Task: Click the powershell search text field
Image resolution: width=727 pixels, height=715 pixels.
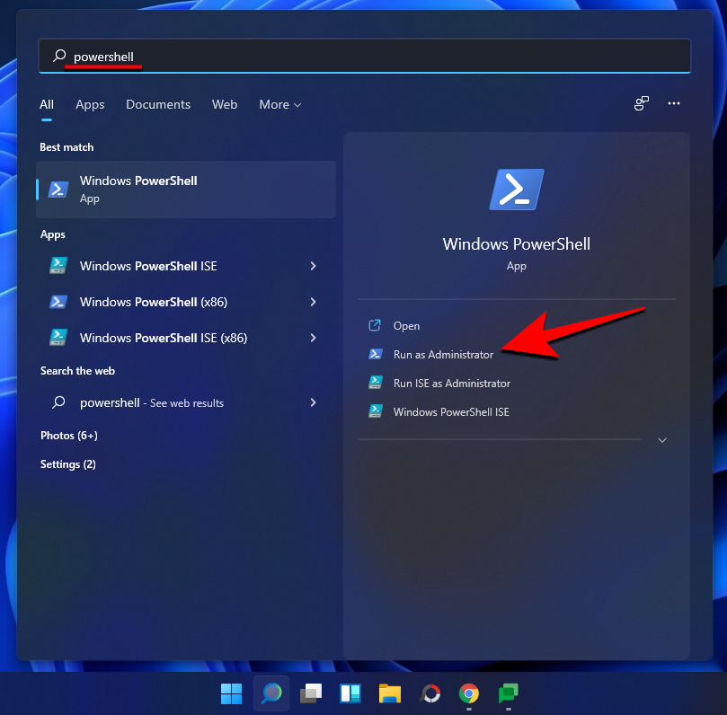Action: tap(359, 57)
